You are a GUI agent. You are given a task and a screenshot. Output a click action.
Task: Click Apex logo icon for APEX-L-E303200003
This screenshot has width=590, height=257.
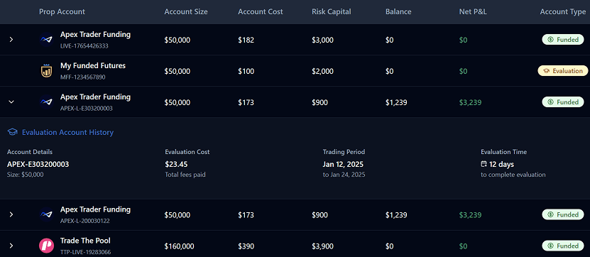point(46,102)
